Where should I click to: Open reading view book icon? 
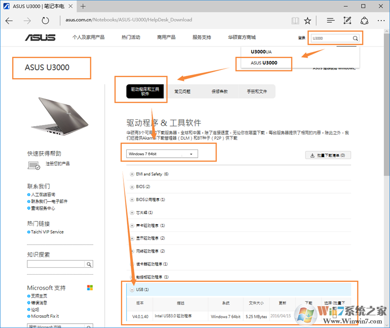(x=295, y=20)
